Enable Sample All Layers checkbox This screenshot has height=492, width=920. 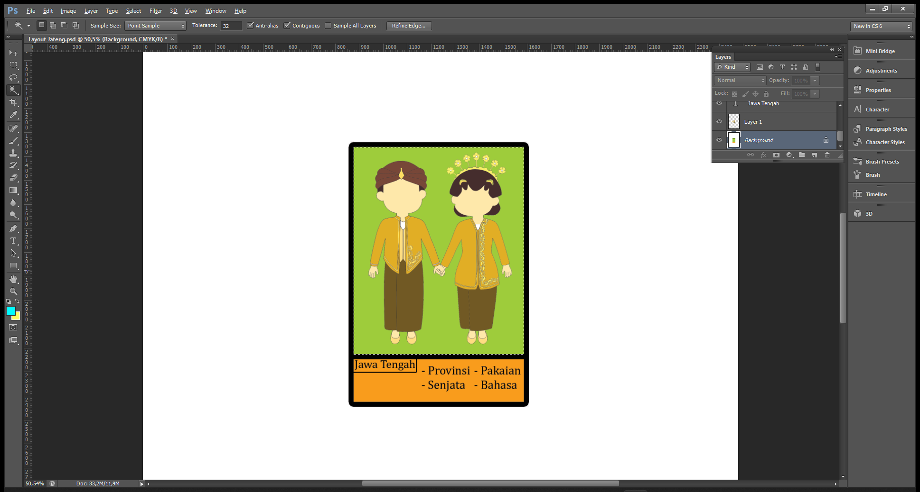point(328,26)
